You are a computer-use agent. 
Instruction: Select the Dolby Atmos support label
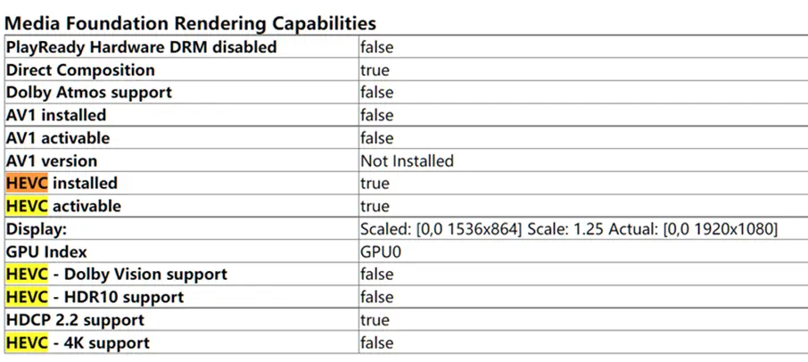tap(89, 92)
